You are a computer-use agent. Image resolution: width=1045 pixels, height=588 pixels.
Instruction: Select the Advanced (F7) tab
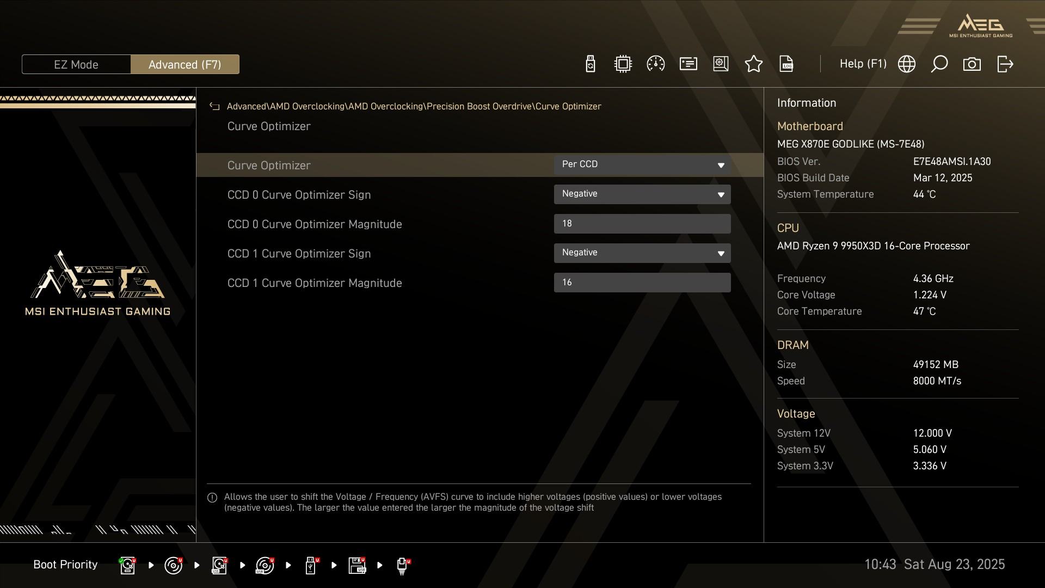coord(185,64)
